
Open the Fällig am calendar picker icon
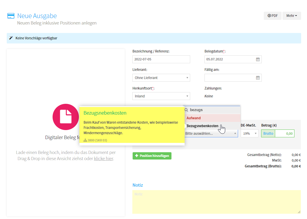pyautogui.click(x=258, y=78)
